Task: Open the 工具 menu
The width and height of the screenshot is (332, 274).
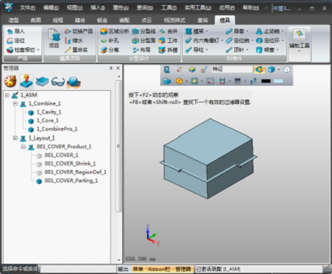Action: coord(169,8)
